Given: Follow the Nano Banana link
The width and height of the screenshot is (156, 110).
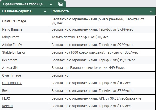Looking at the screenshot, I should [x=12, y=29].
